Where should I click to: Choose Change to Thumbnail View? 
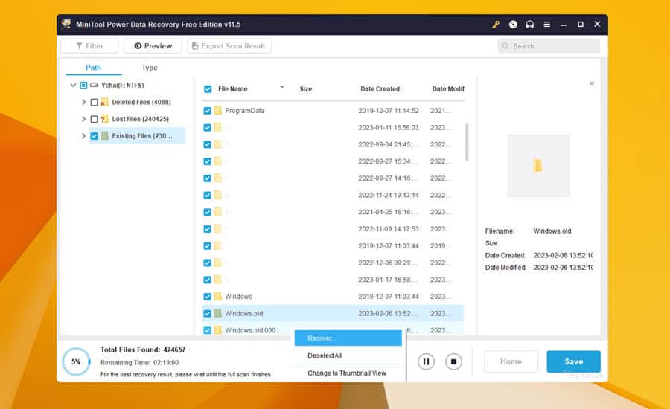[x=348, y=373]
